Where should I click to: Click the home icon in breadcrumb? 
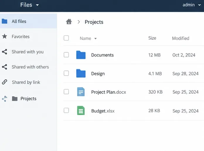click(69, 22)
